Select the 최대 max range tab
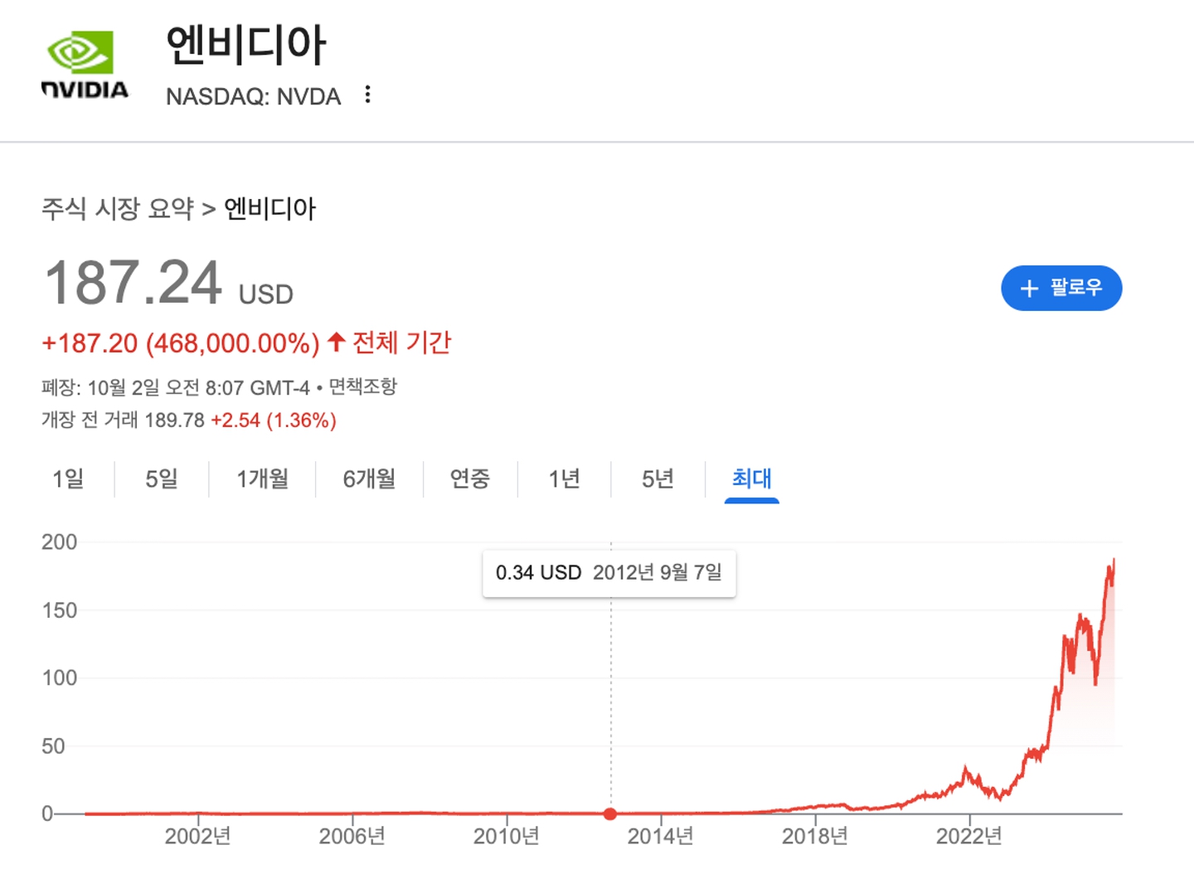Image resolution: width=1194 pixels, height=879 pixels. tap(751, 478)
